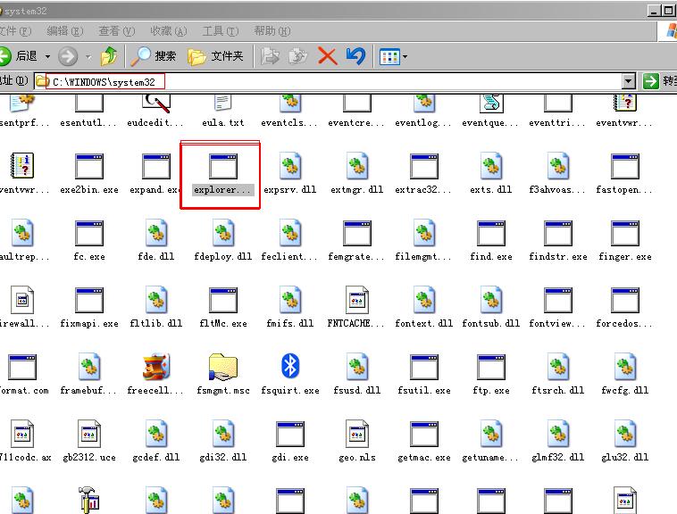Screen dimensions: 677x514
Task: Select the fastopen file icon
Action: point(625,166)
